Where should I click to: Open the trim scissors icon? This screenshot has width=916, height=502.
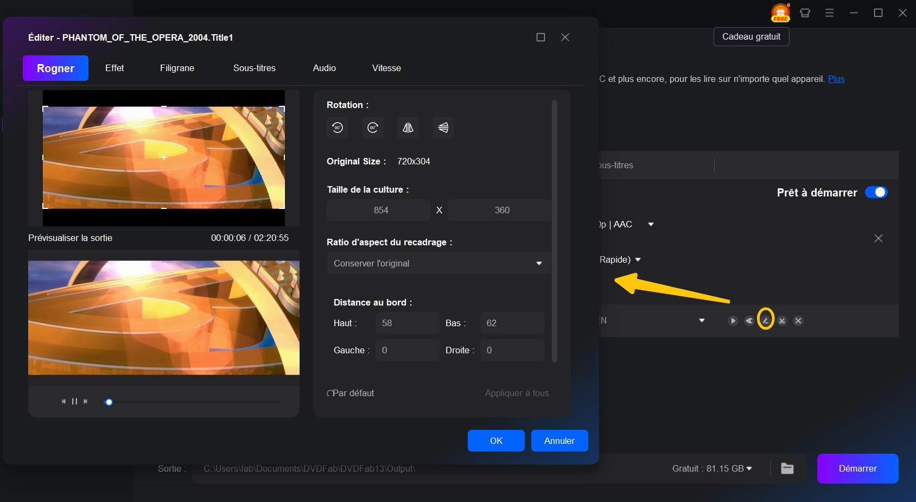(x=782, y=321)
